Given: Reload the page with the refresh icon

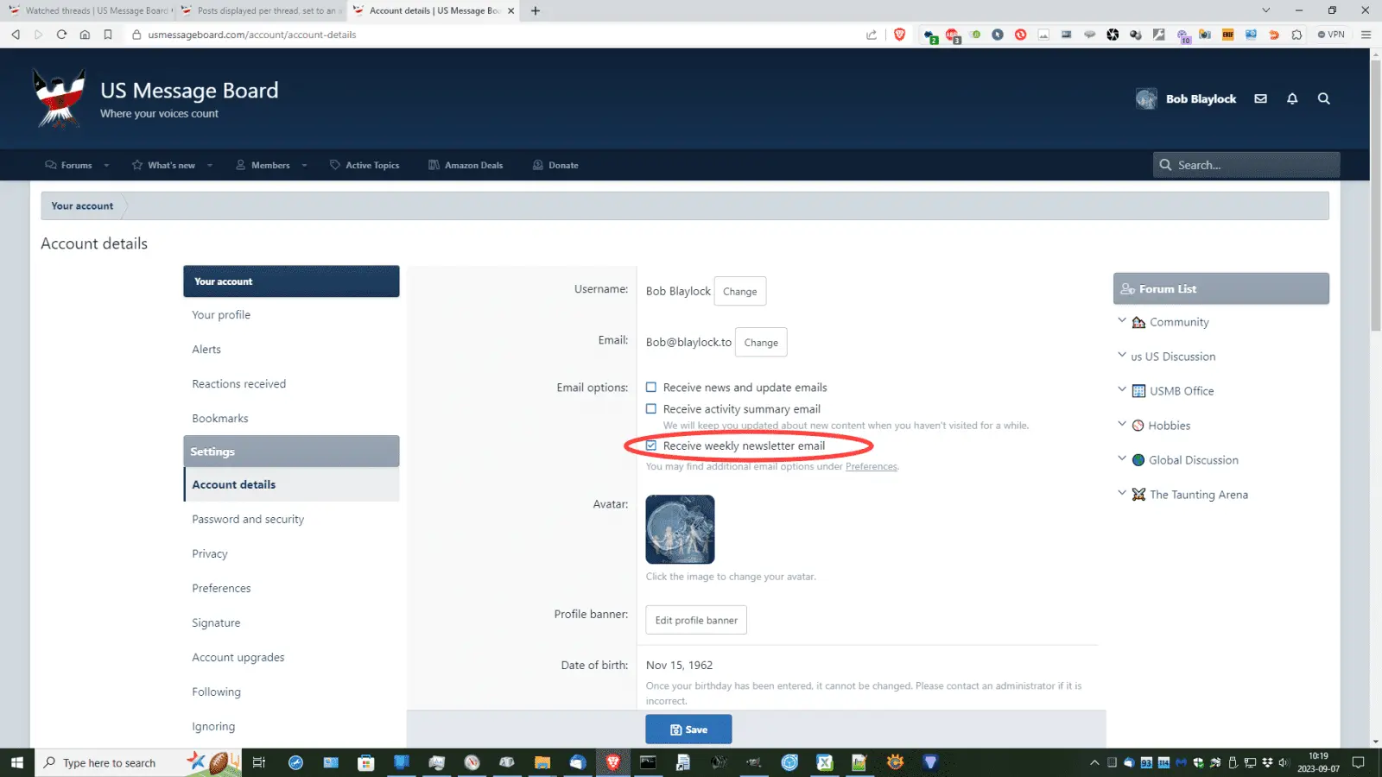Looking at the screenshot, I should 61,35.
